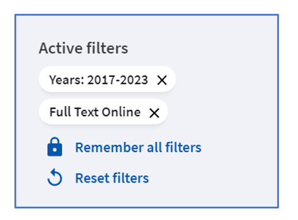Click the word Remember in the blue link
This screenshot has width=298, height=220.
click(110, 148)
